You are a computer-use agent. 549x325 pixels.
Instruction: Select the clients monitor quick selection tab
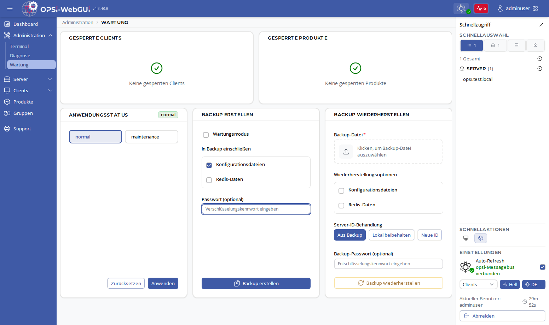(516, 46)
